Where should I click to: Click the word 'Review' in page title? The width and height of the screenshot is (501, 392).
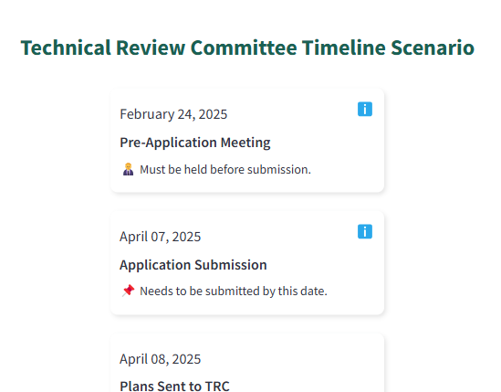[x=151, y=48]
